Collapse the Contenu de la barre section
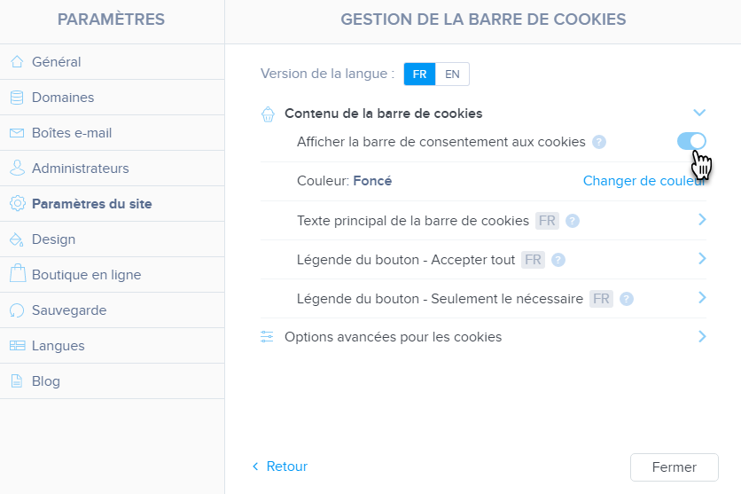 click(699, 113)
